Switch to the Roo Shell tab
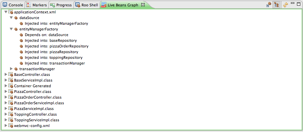The width and height of the screenshot is (303, 132). 87,5
